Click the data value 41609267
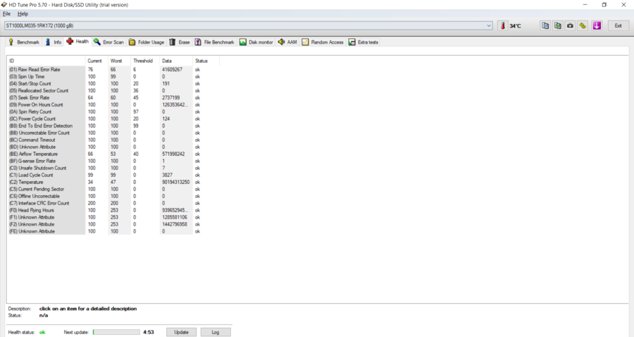This screenshot has height=337, width=634. point(173,70)
